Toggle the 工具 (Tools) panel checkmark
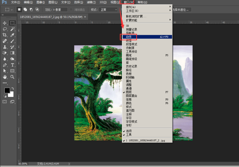This screenshot has width=239, height=167. 129,135
